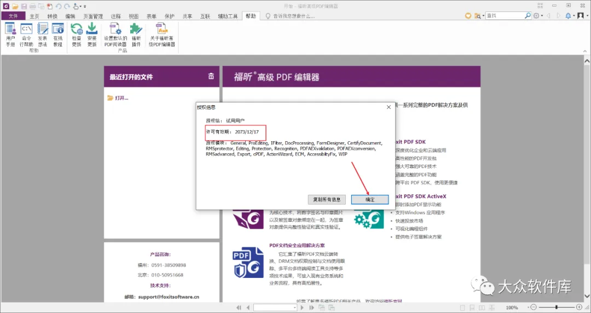Click the lightbulb Tell Me icon

point(268,16)
